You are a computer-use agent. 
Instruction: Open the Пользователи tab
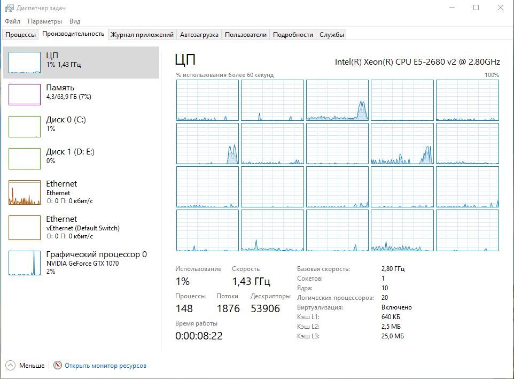[245, 35]
